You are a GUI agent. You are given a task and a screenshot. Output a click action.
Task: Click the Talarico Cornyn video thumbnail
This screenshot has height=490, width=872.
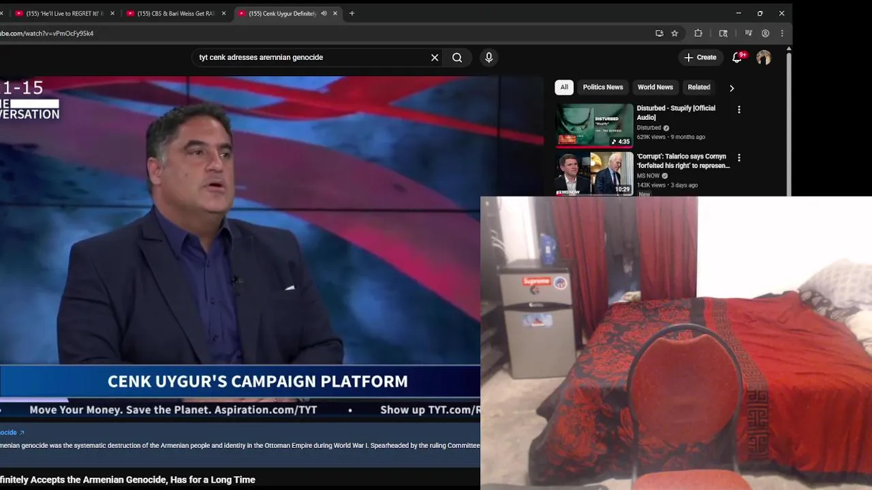click(595, 174)
